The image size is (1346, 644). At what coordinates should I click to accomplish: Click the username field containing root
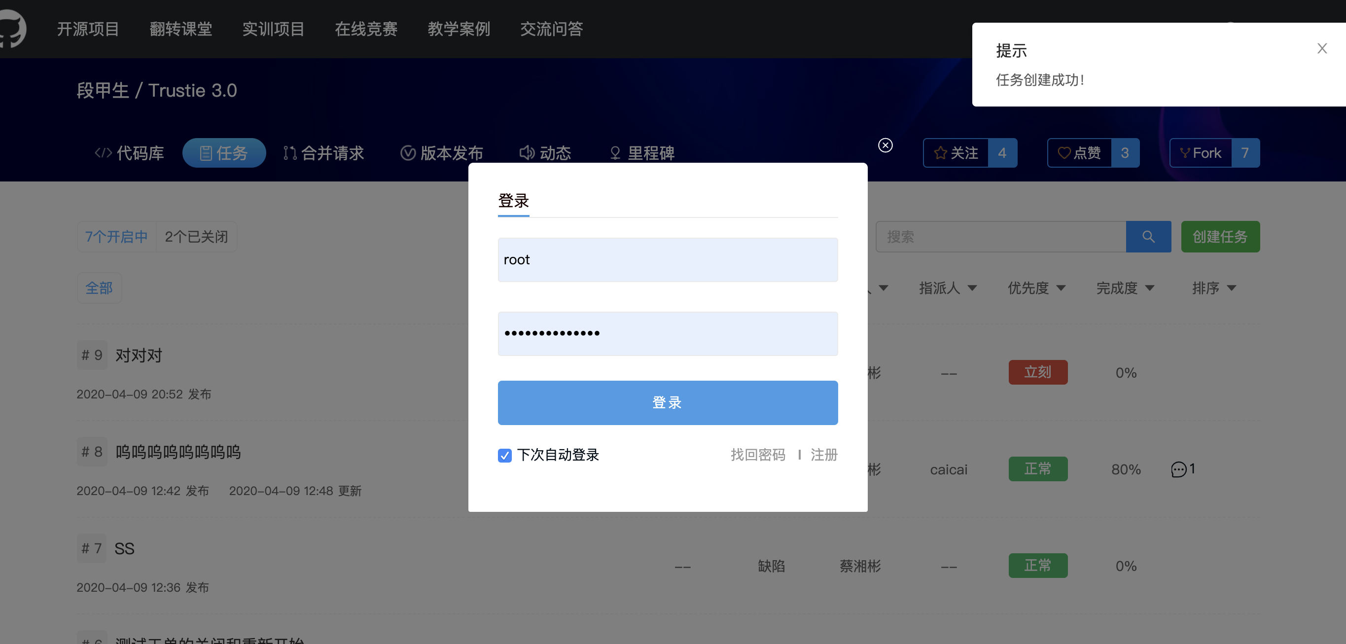pyautogui.click(x=668, y=260)
